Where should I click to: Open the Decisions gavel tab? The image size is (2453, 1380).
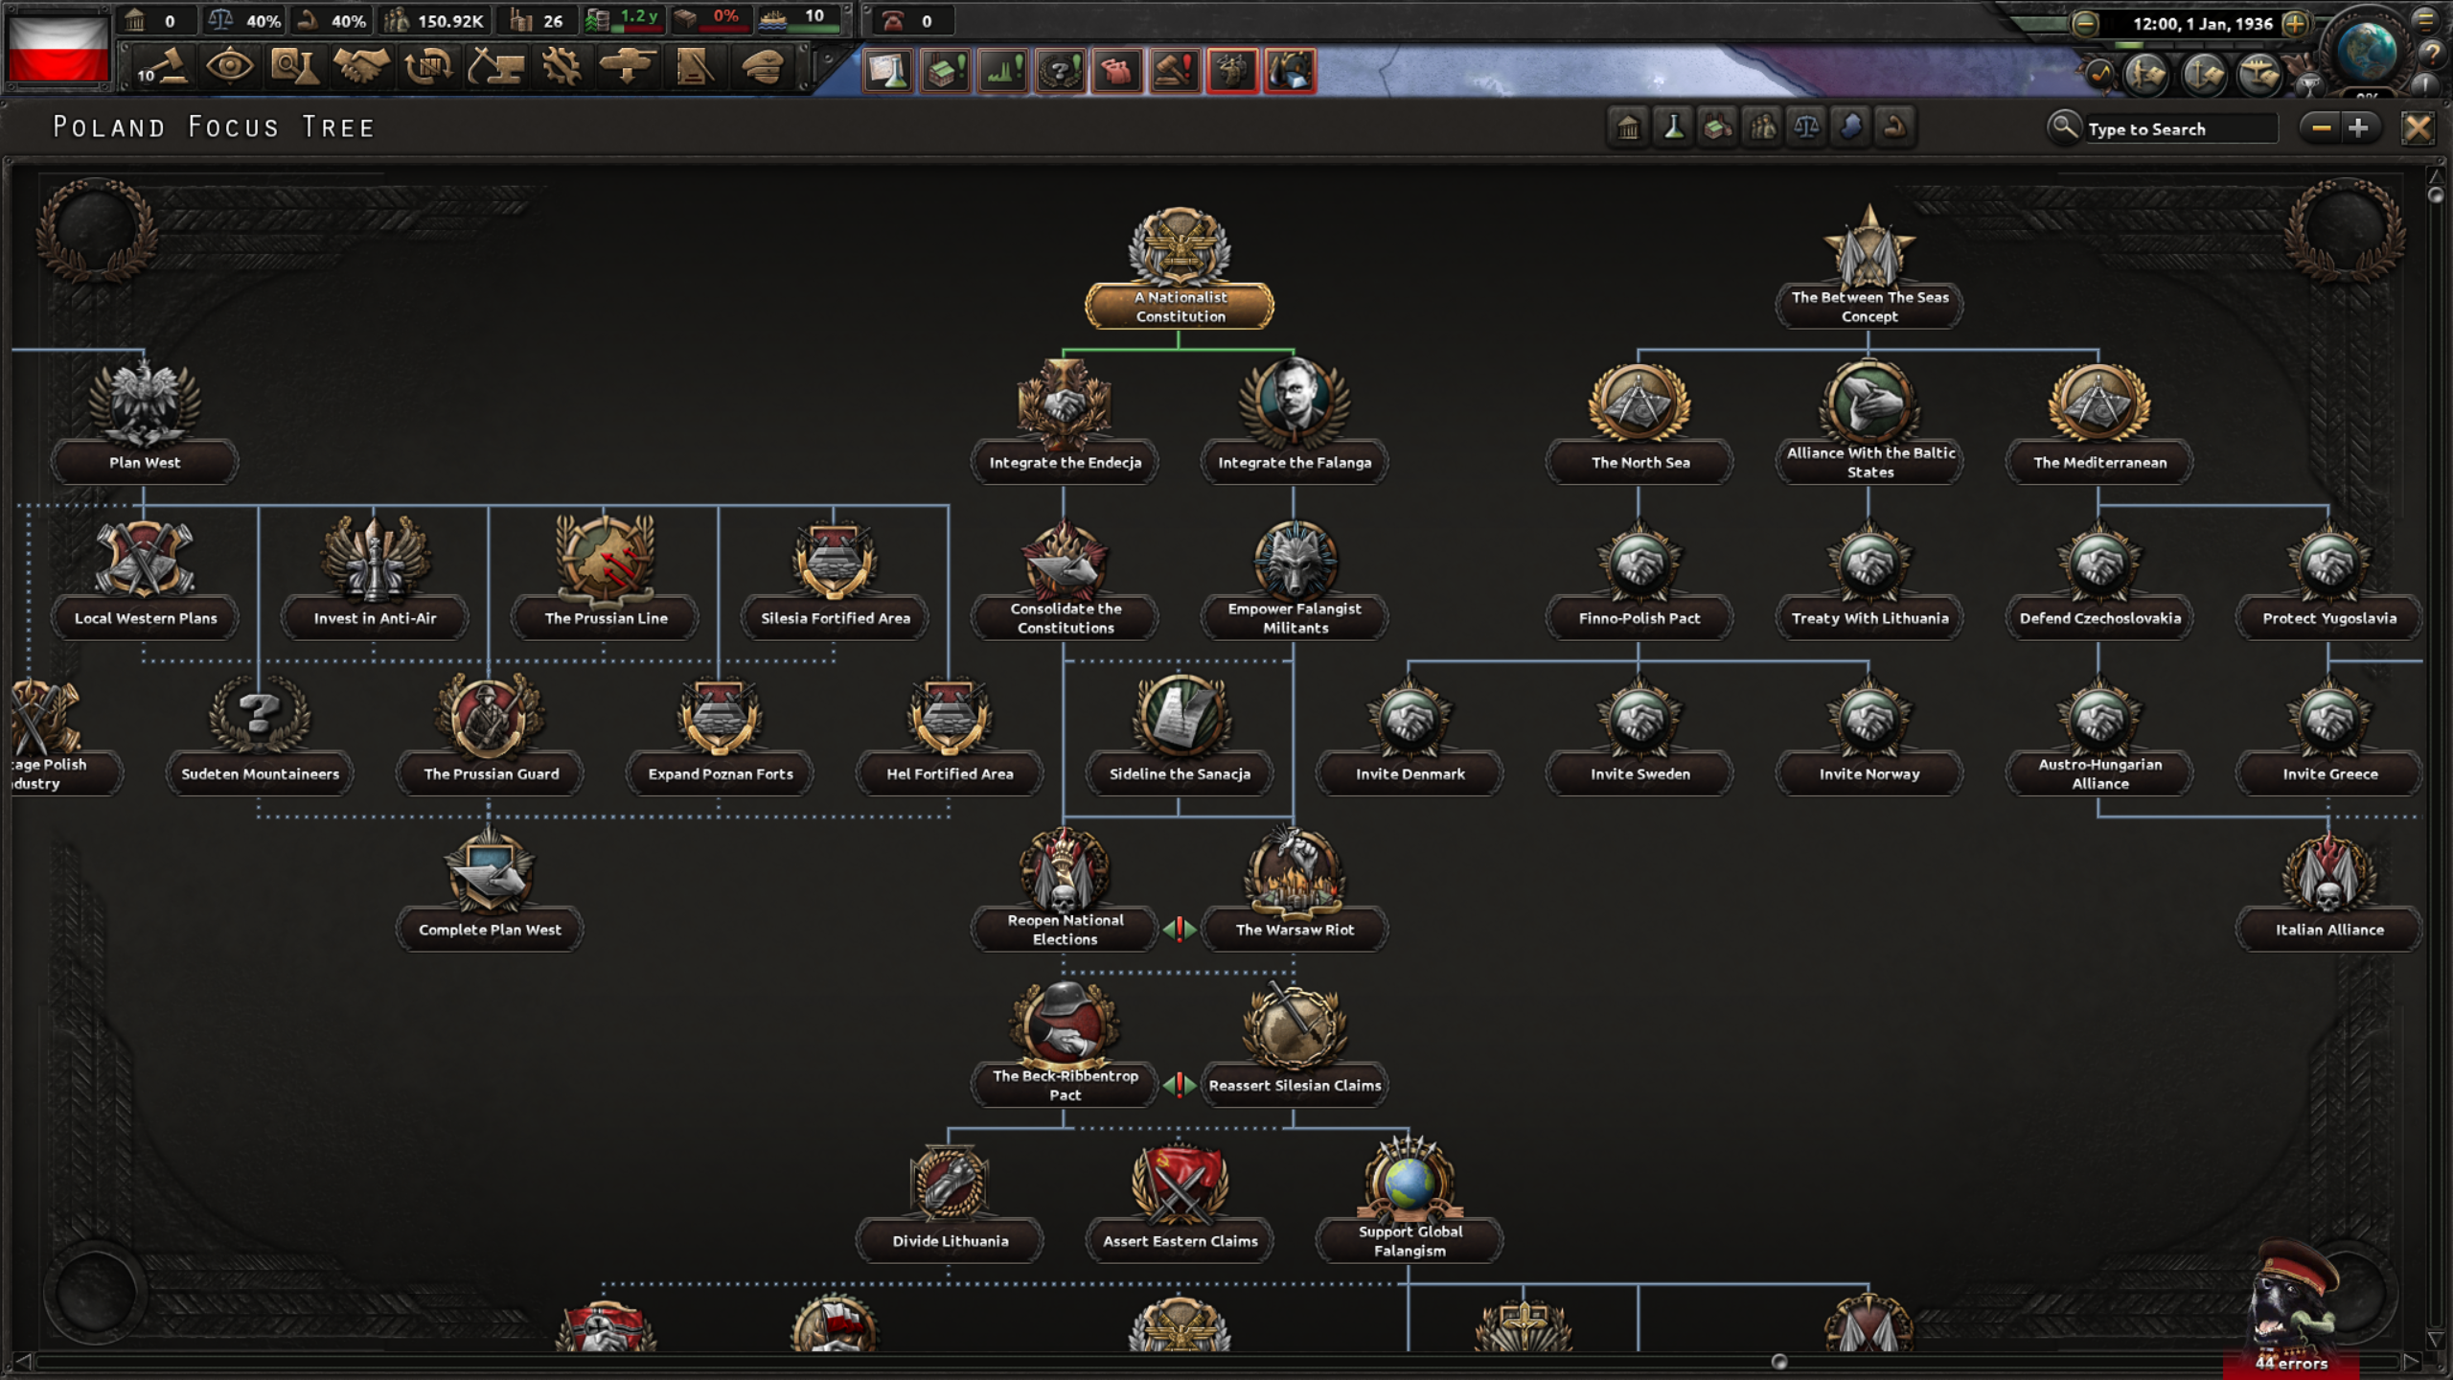[163, 67]
